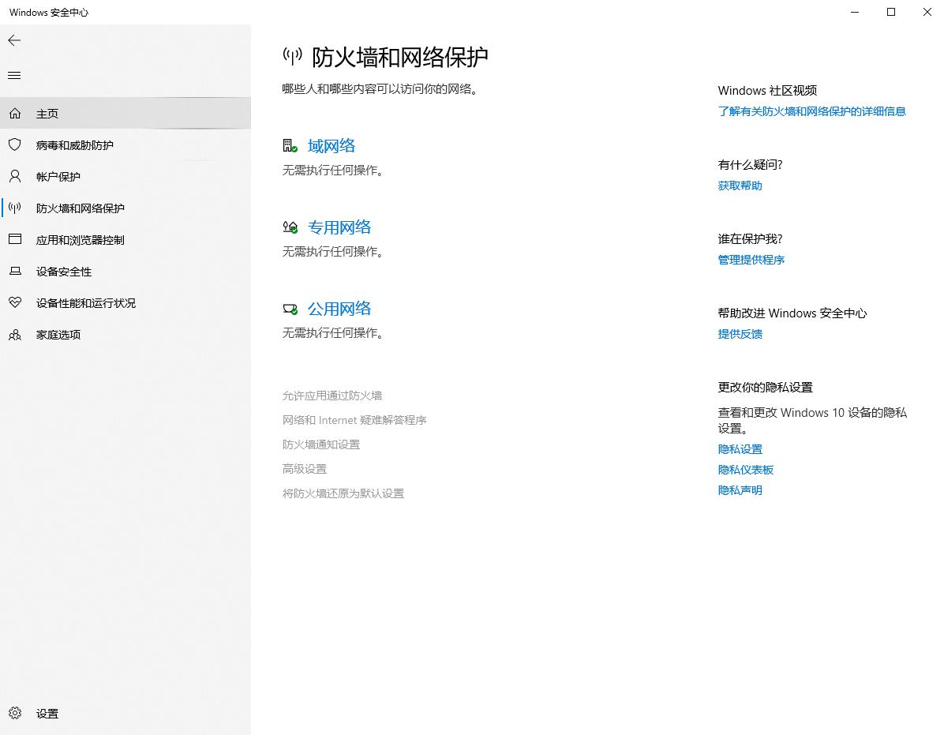The height and width of the screenshot is (735, 944).
Task: Open 设备性能和运行状况 heart icon
Action: 16,302
